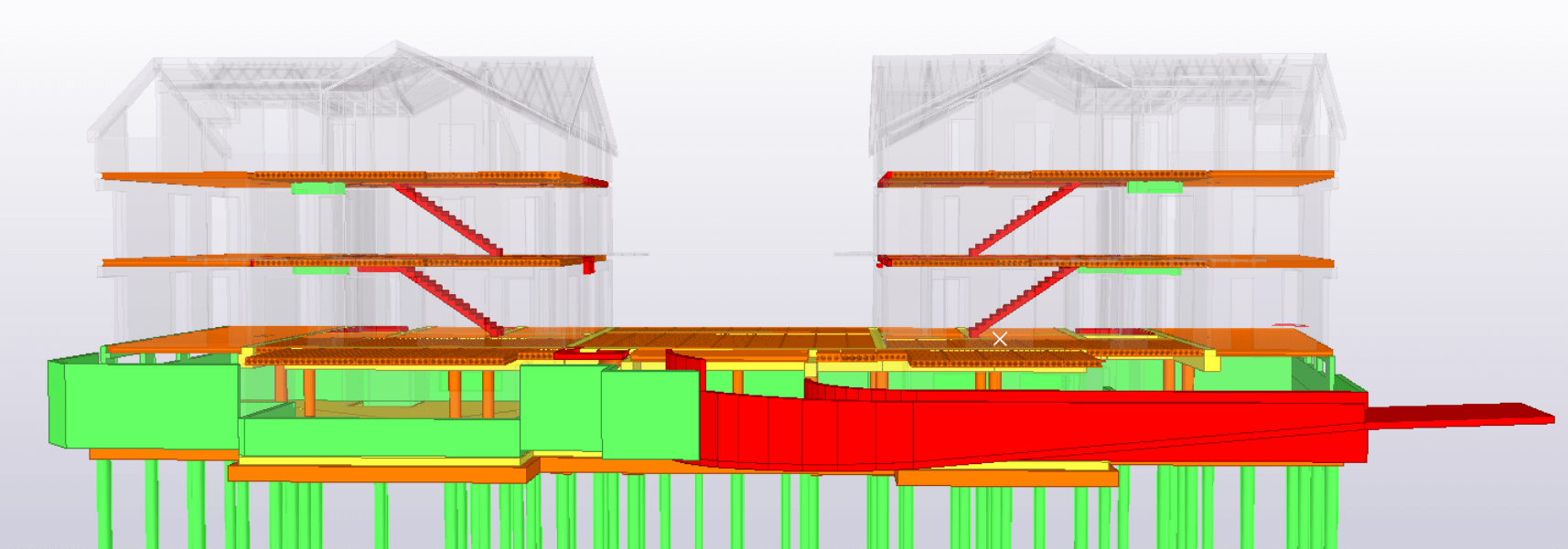Viewport: 1568px width, 549px height.
Task: Select the large green wall block at the left end
Action: [x=146, y=405]
